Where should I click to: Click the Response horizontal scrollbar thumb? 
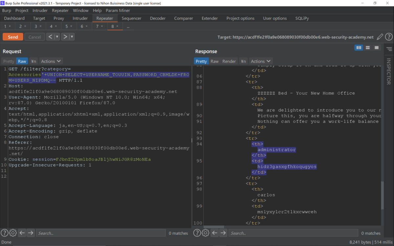[214, 227]
